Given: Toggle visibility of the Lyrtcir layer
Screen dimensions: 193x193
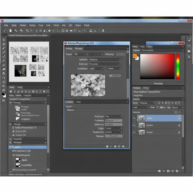Looking at the screenshot, I should click(134, 125).
